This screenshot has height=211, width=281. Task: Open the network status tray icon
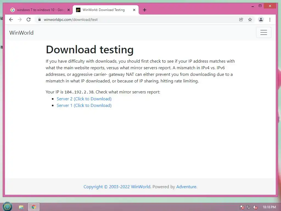(249, 207)
